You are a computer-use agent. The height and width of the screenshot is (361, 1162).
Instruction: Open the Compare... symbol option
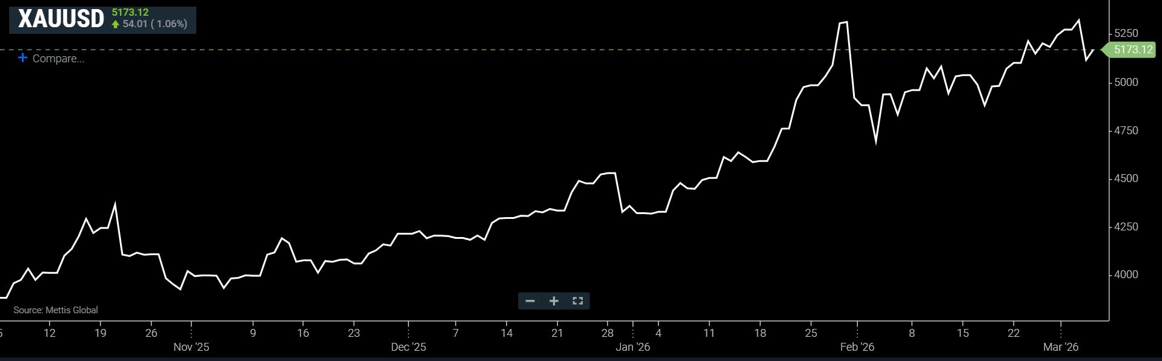(58, 59)
